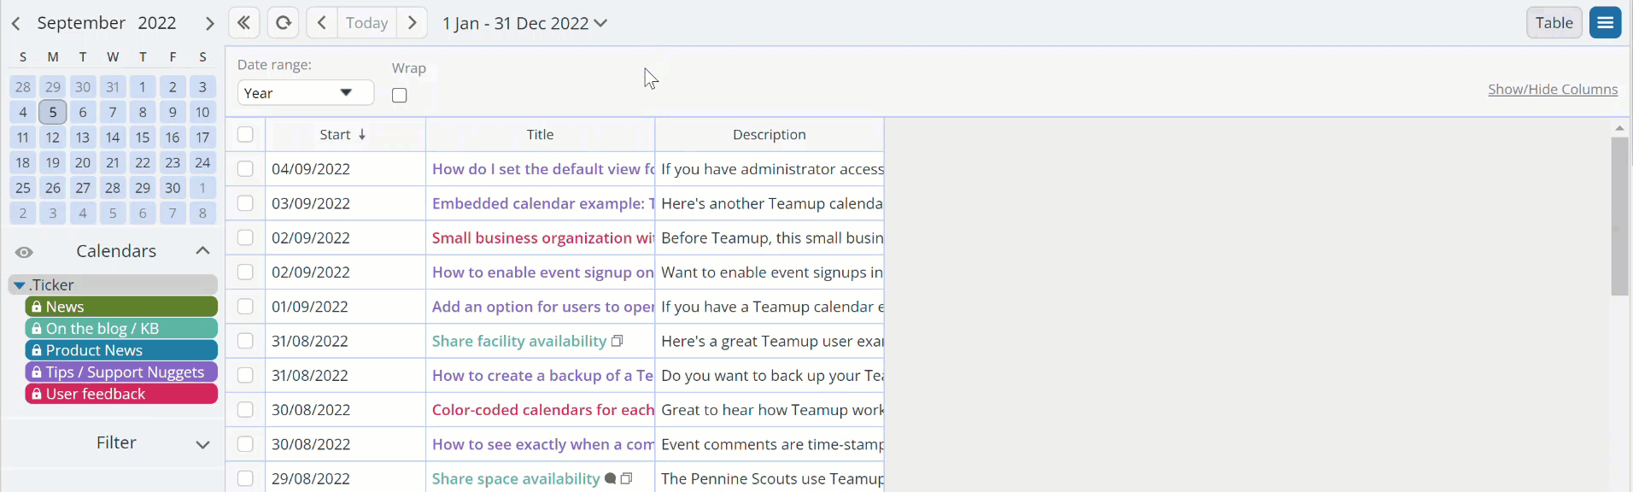
Task: Collapse the .Ticker calendar folder
Action: (19, 285)
